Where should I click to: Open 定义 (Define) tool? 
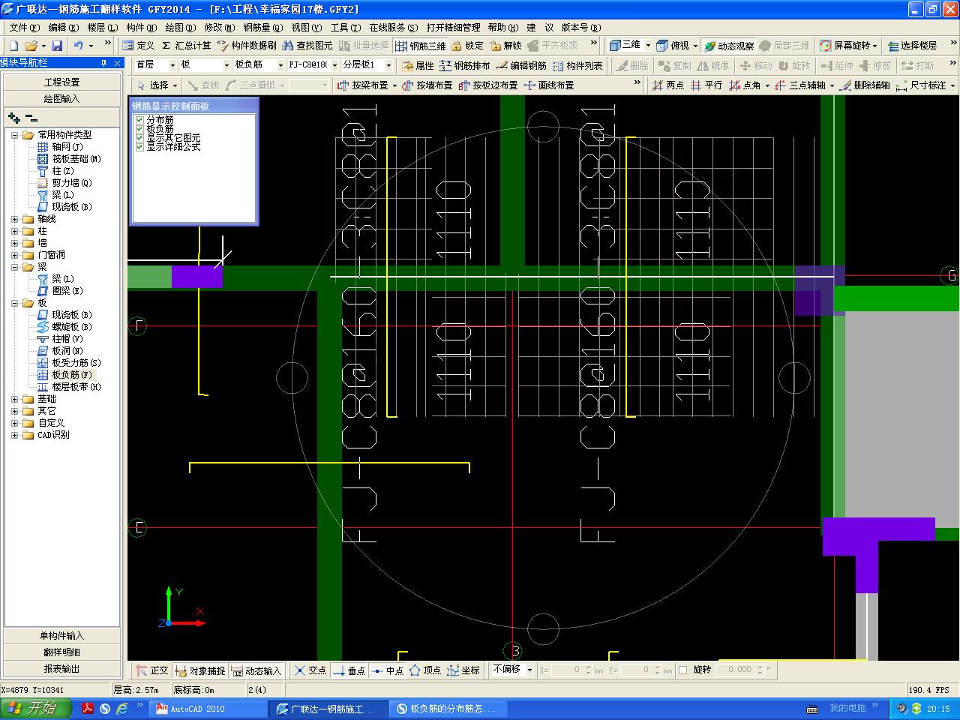[138, 46]
